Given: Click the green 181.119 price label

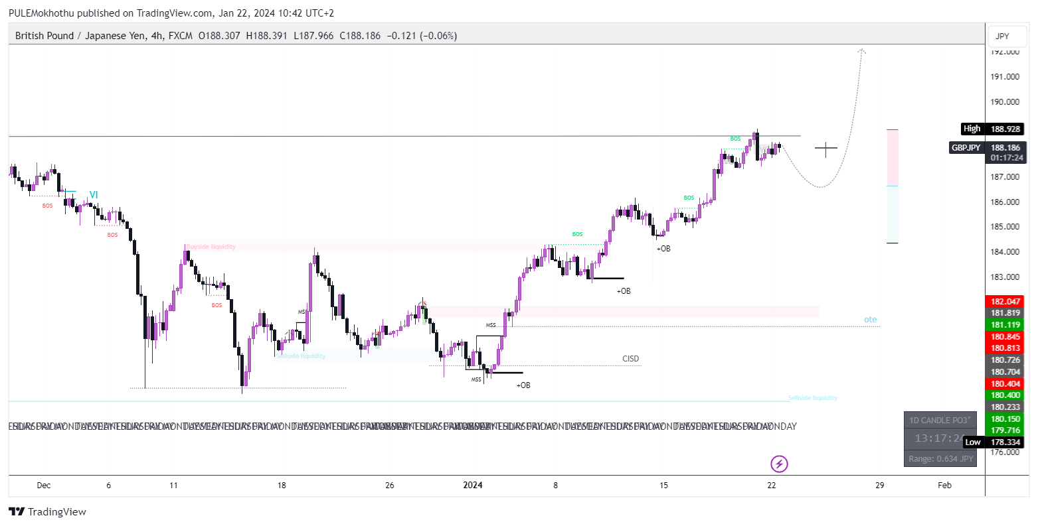Looking at the screenshot, I should [x=1005, y=325].
